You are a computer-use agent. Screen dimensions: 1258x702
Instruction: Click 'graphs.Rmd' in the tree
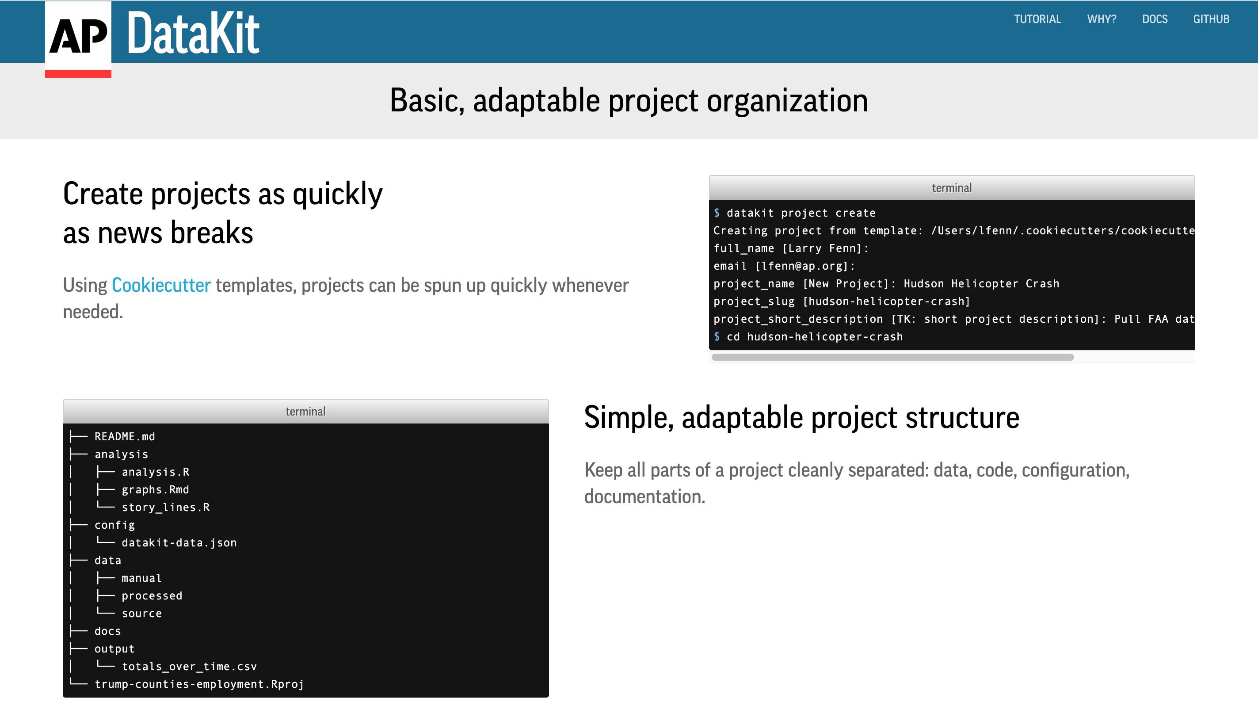click(155, 489)
